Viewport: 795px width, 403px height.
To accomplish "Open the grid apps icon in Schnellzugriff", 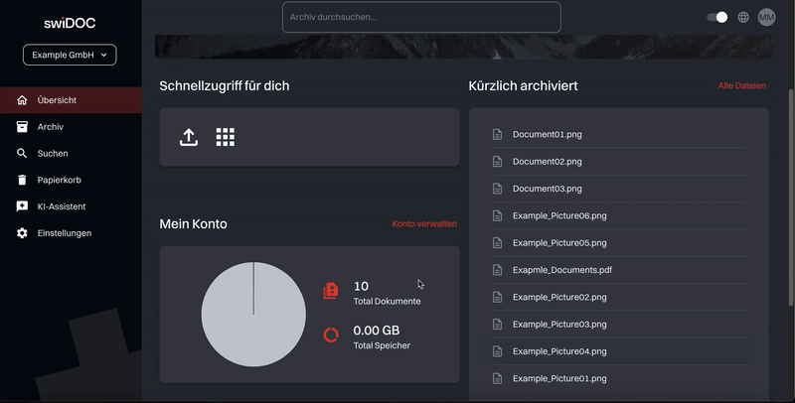I will (226, 138).
